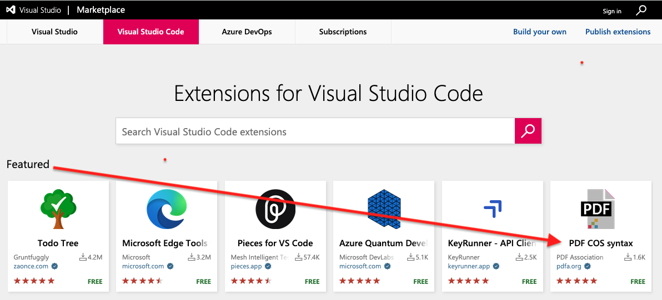Open the Microsoft Edge Tools icon
This screenshot has width=662, height=300.
(x=166, y=209)
